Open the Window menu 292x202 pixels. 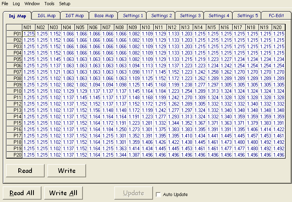click(x=32, y=4)
